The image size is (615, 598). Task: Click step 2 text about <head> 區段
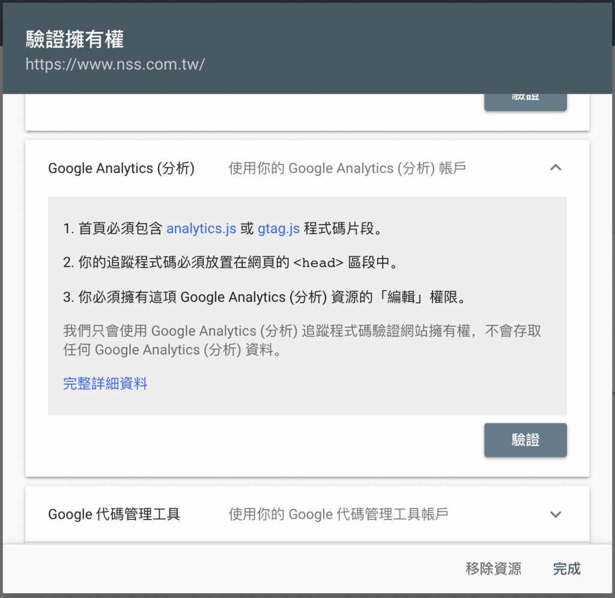coord(231,262)
